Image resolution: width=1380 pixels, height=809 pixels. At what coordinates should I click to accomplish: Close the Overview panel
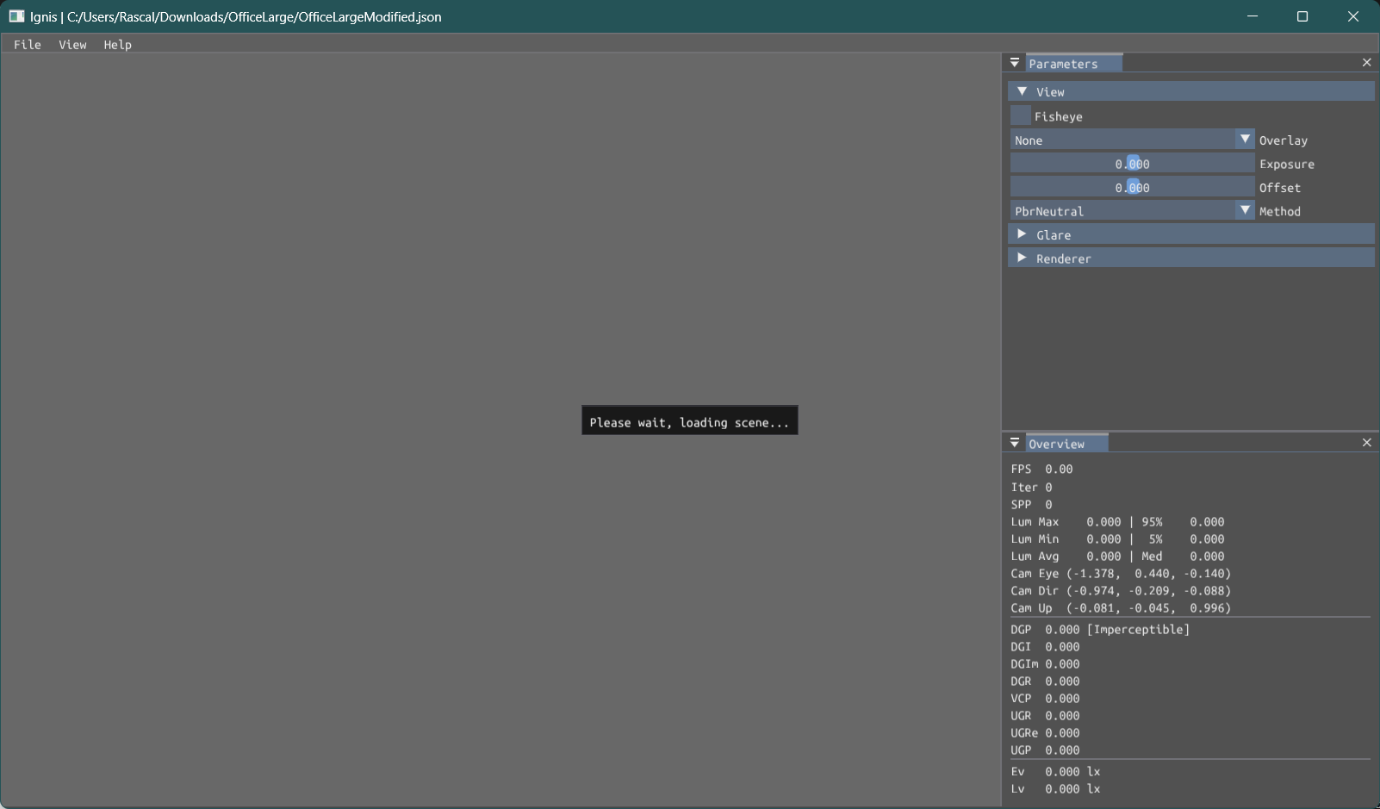pos(1366,443)
